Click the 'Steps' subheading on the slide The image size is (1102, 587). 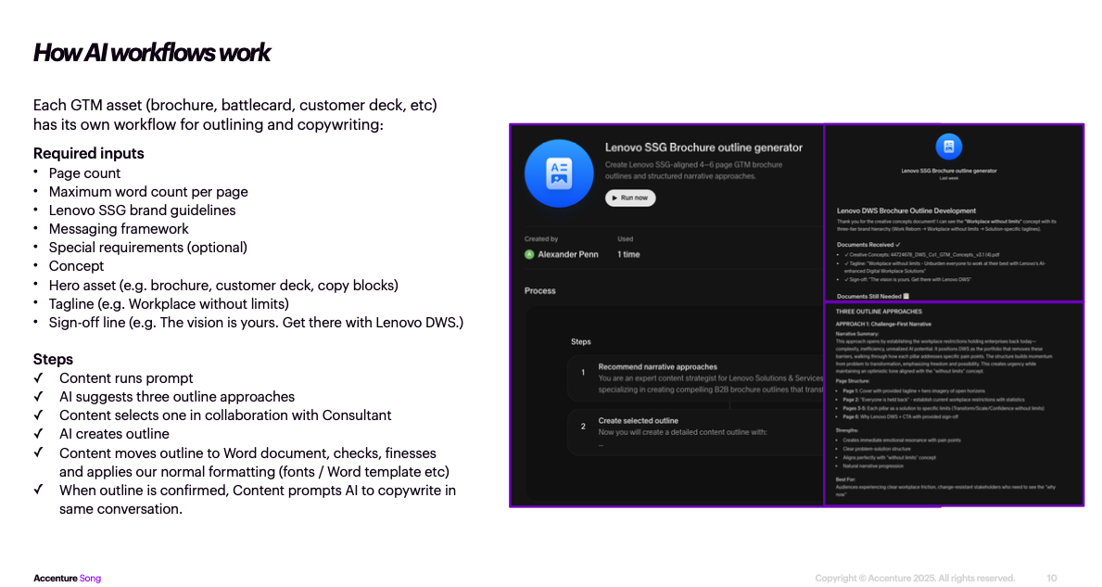[x=53, y=359]
